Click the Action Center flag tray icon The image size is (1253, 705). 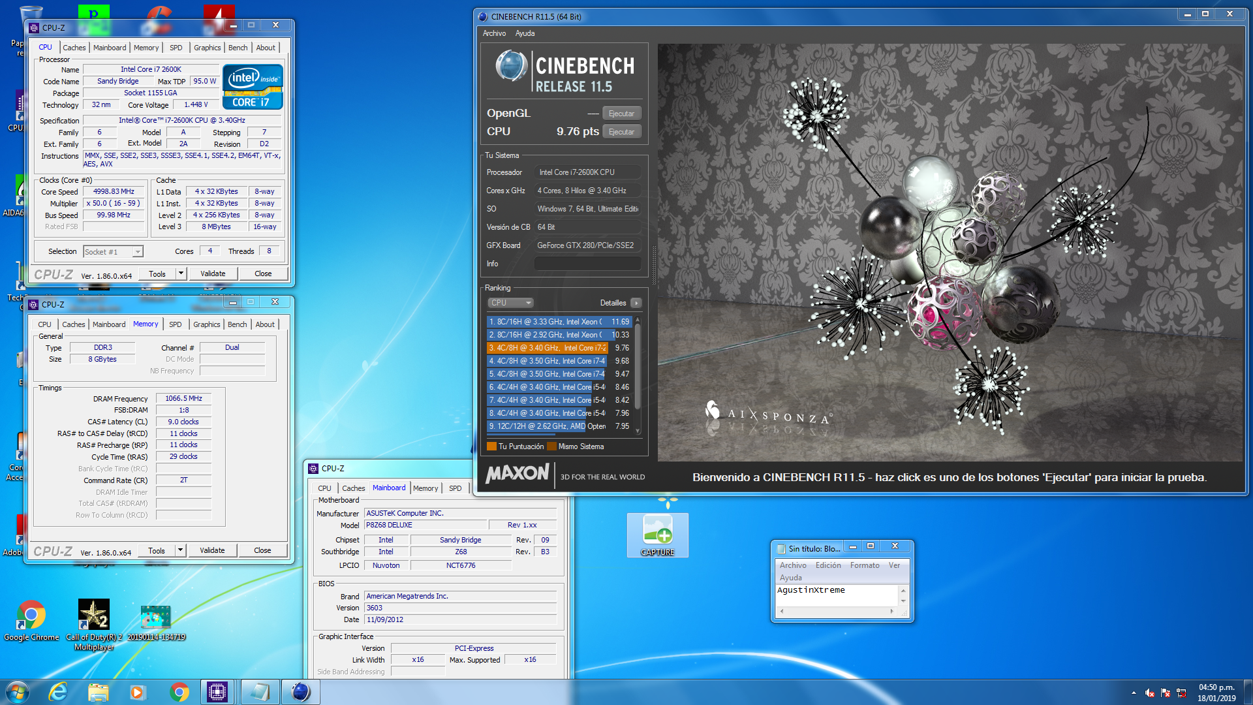pyautogui.click(x=1166, y=693)
